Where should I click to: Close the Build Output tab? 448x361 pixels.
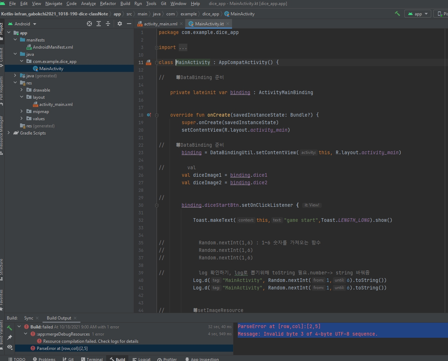pyautogui.click(x=75, y=318)
